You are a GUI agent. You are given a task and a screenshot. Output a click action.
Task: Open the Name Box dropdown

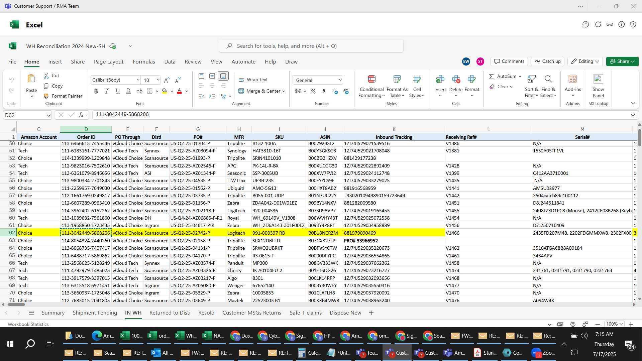[48, 115]
